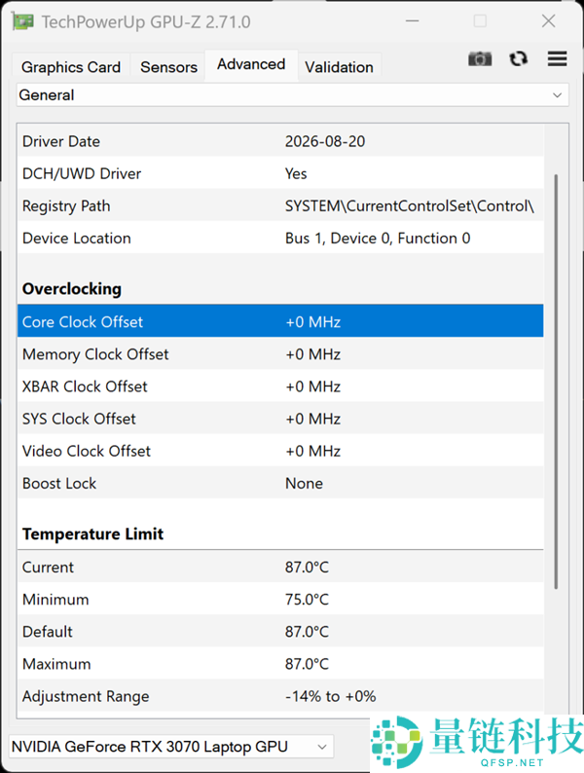This screenshot has height=773, width=584.
Task: Click the vertical scrollbar thumb in the list
Action: [556, 381]
